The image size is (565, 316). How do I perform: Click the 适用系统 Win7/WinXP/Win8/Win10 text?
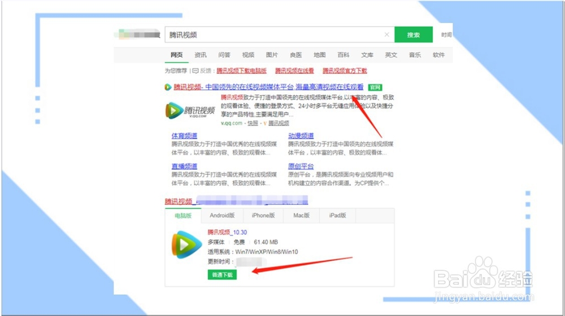tap(253, 252)
